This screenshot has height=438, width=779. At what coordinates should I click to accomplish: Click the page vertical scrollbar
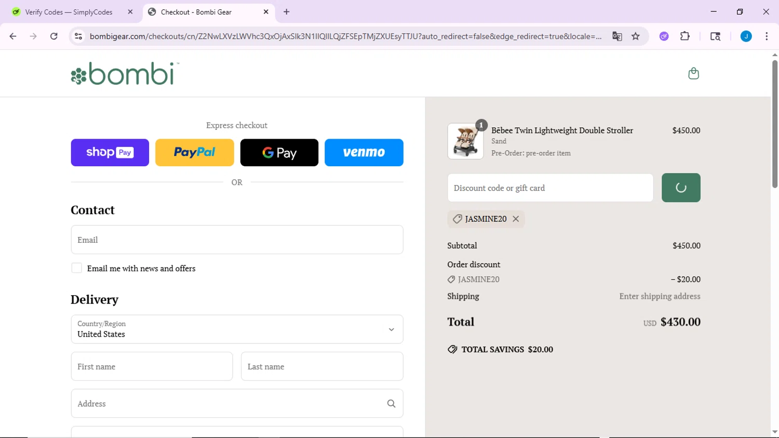775,124
